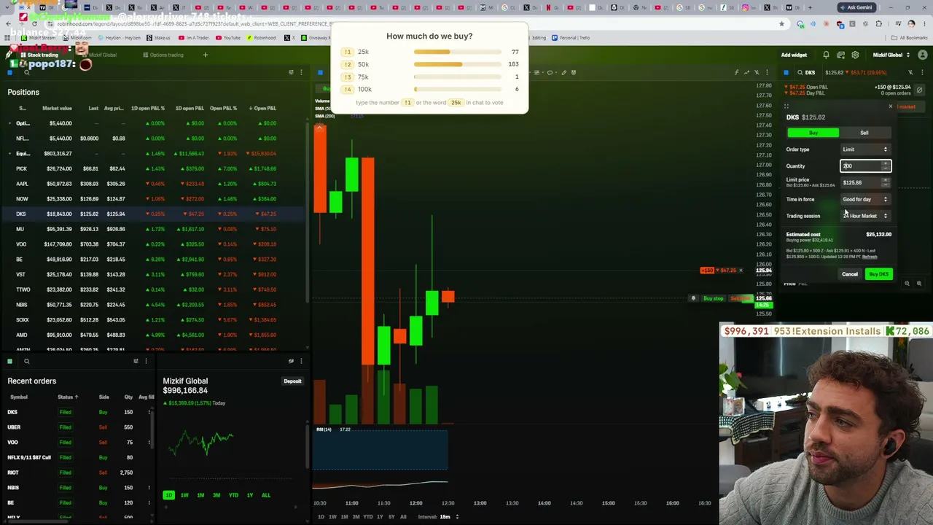Open the Robinhood bookmark in bookmarks bar
This screenshot has width=933, height=525.
[262, 38]
